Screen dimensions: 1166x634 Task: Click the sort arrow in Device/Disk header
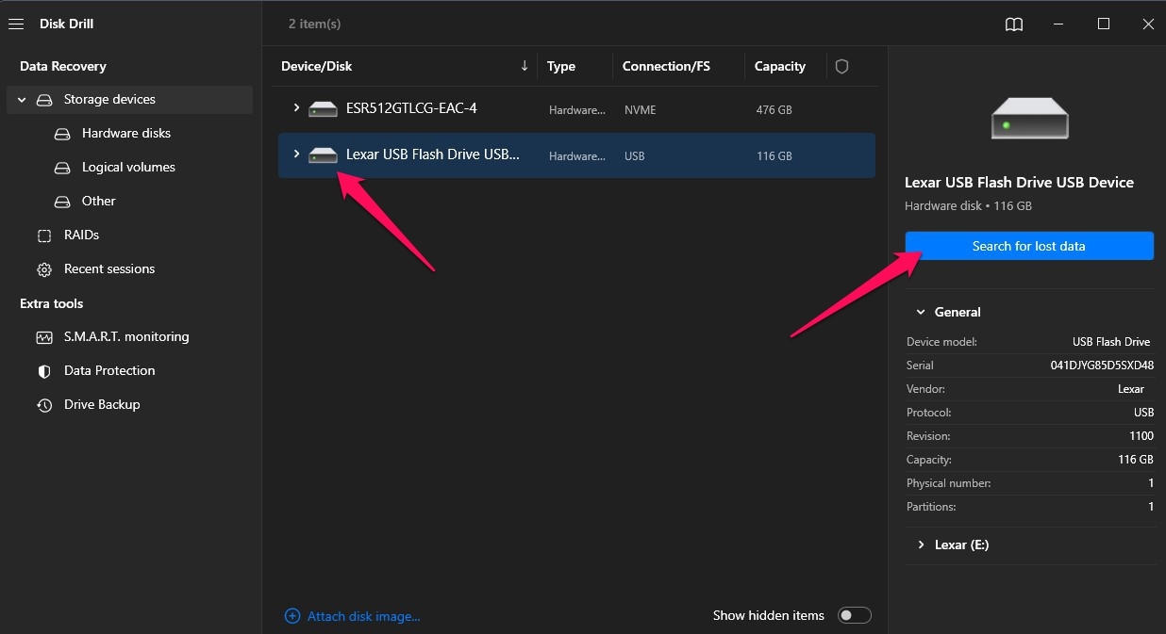(x=525, y=66)
